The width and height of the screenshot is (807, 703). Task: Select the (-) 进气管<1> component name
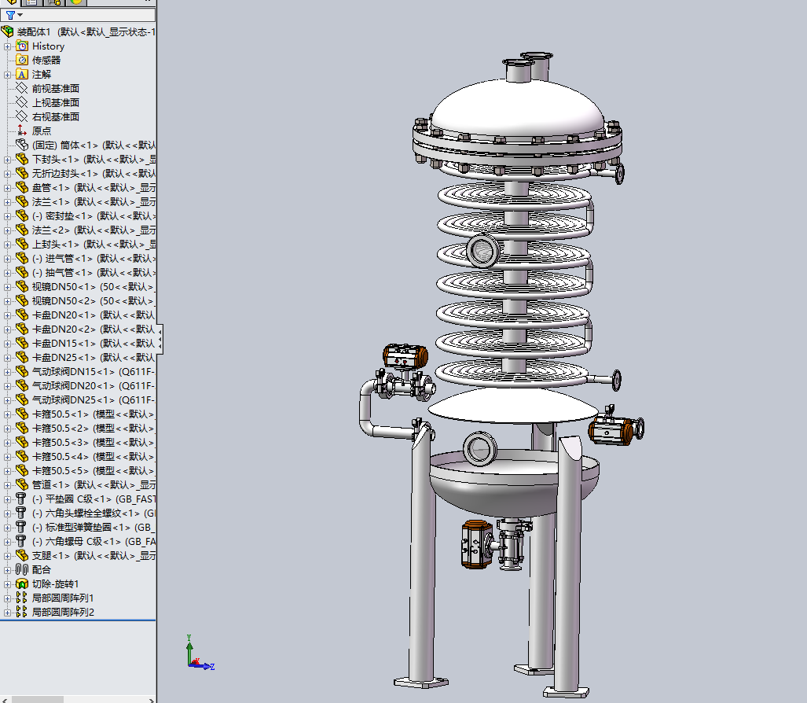[x=62, y=259]
